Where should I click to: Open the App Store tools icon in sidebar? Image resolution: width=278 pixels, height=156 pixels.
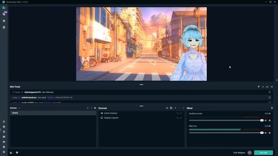click(4, 21)
